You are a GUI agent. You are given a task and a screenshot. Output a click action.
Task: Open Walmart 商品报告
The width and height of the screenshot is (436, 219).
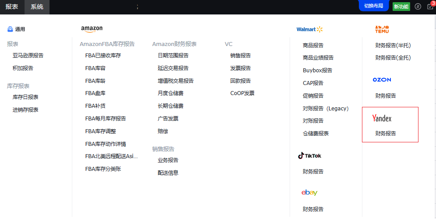[x=313, y=45]
